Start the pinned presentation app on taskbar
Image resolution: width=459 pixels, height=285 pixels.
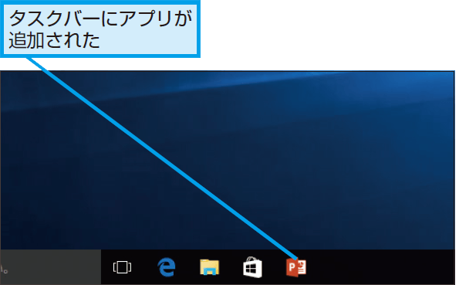click(x=296, y=267)
